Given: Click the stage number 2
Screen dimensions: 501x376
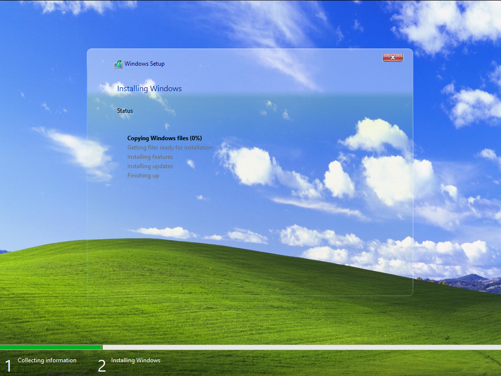Looking at the screenshot, I should pos(102,366).
